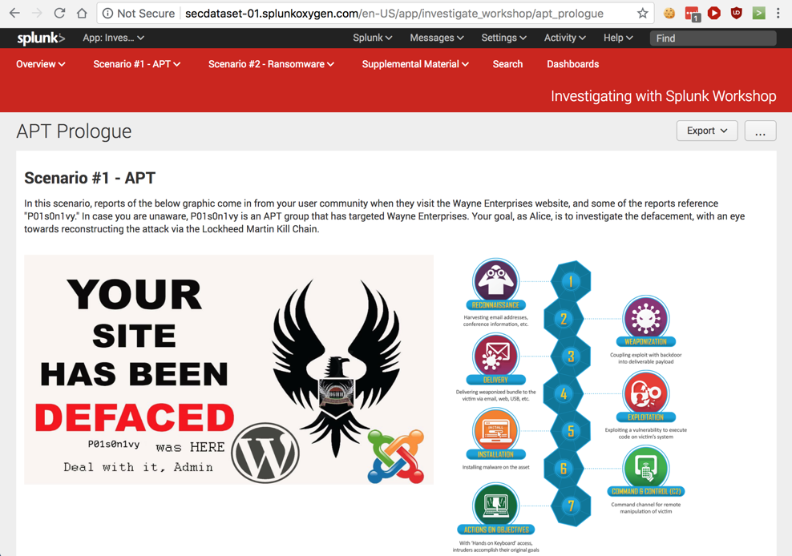The width and height of the screenshot is (792, 556).
Task: Bookmark this page with the star icon
Action: coord(642,13)
